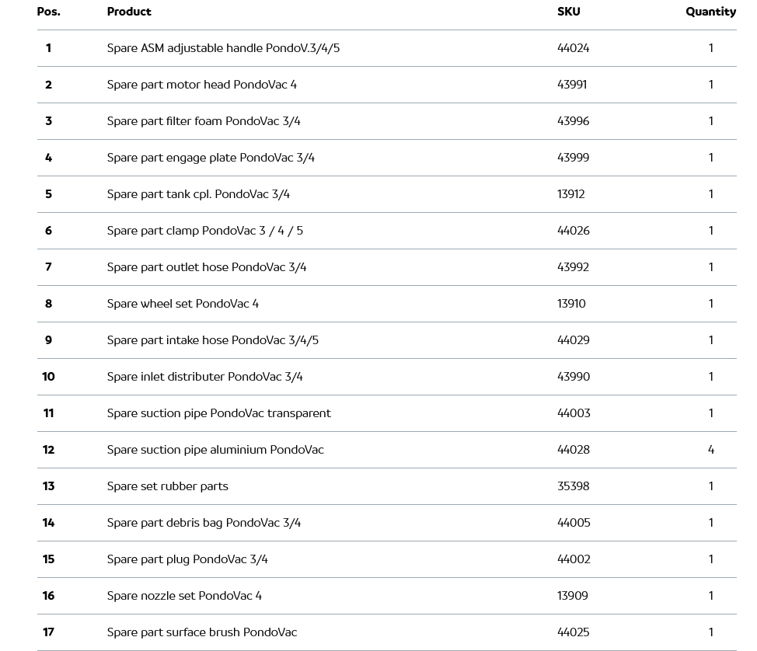Click Spare part engage plate entry

click(211, 158)
